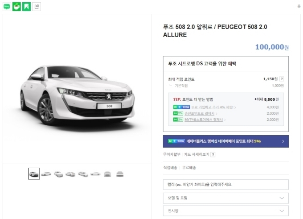Select the last rear-view car thumbnail
This screenshot has width=303, height=219.
120,174
